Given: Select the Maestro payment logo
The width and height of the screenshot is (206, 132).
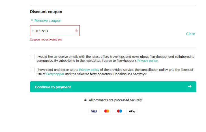Looking at the screenshot, I should [119, 111].
